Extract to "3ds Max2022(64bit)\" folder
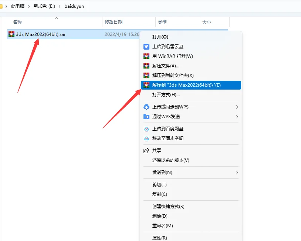Viewport: 301px width, 241px height. tap(191, 85)
